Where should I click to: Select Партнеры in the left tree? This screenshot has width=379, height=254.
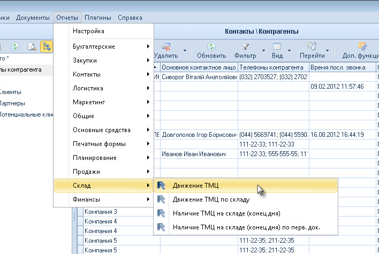(x=12, y=103)
